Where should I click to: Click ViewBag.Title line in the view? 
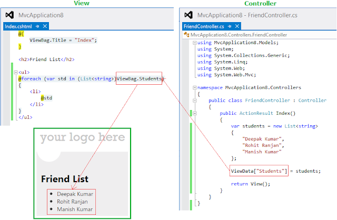point(63,40)
